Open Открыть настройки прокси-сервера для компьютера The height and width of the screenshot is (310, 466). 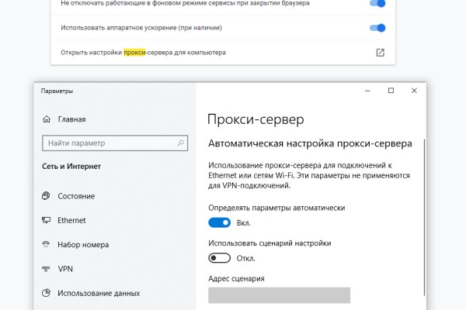click(x=144, y=53)
